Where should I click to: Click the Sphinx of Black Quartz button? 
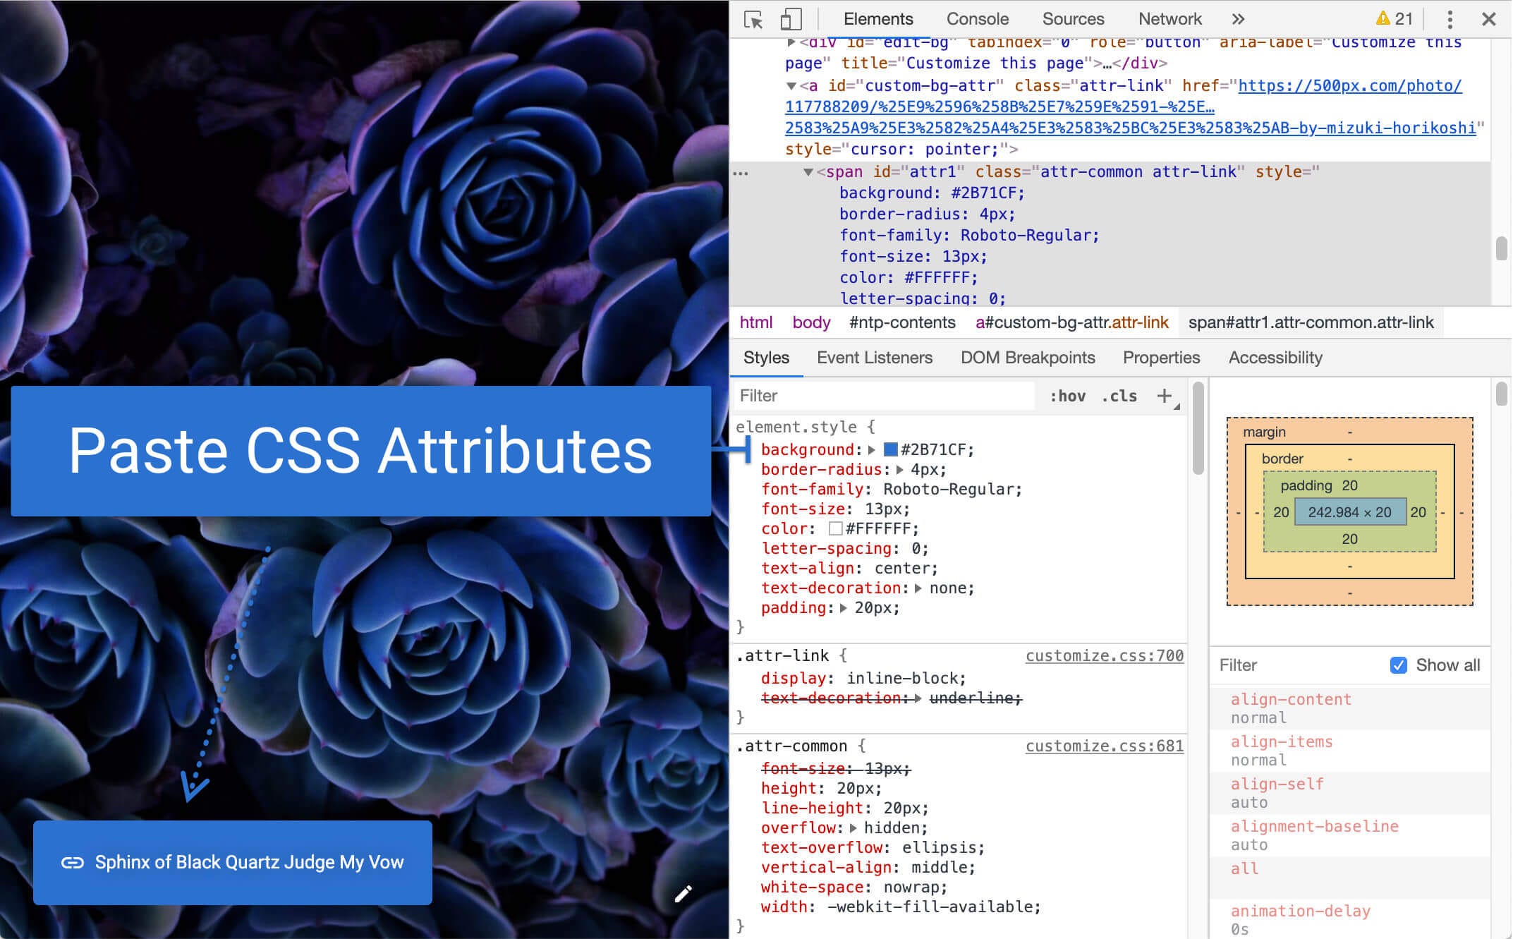[x=232, y=862]
